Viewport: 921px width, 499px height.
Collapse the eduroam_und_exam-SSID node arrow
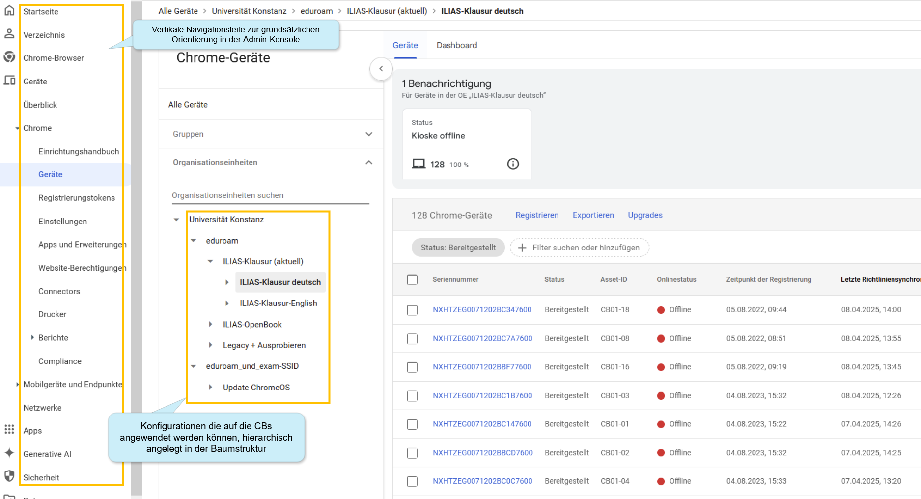click(x=194, y=366)
